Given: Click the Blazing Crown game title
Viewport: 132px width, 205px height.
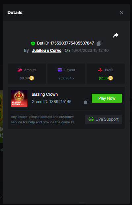Looking at the screenshot, I should [x=45, y=94].
